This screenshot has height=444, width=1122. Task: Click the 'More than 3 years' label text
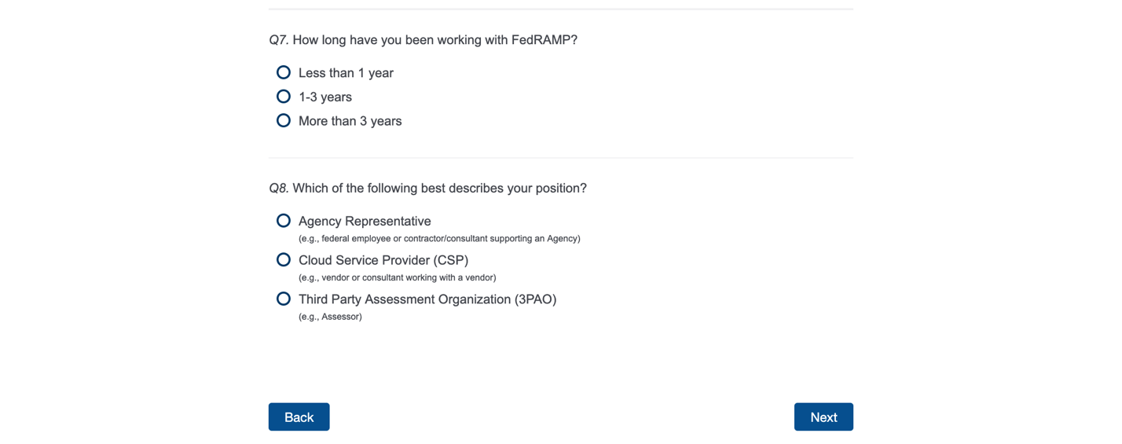(x=350, y=121)
